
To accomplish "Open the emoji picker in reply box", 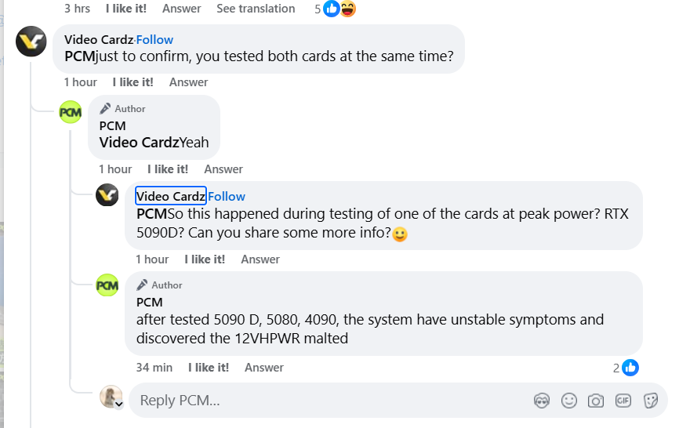I will tap(569, 401).
